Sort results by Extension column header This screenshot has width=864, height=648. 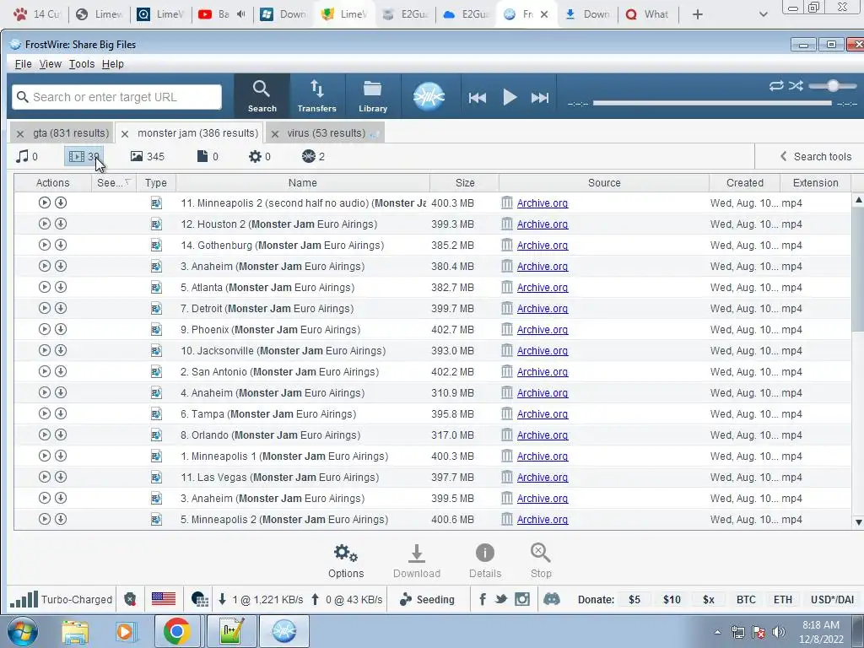point(815,182)
